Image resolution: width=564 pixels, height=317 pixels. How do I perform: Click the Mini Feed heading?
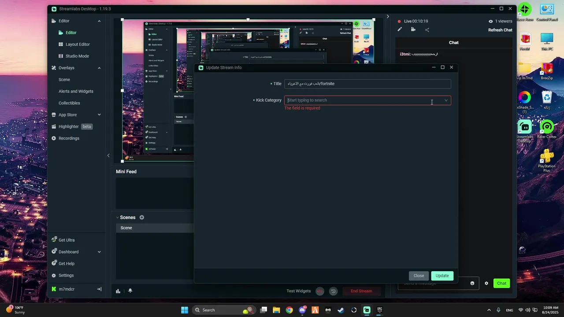[126, 172]
